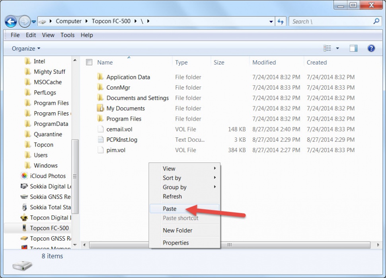The width and height of the screenshot is (386, 278).
Task: Open the File menu
Action: click(x=15, y=35)
